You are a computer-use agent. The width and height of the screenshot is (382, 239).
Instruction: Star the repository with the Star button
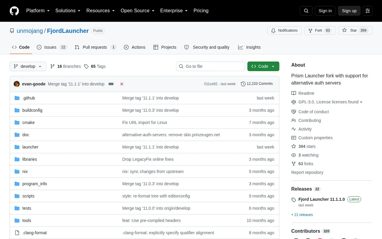355,30
